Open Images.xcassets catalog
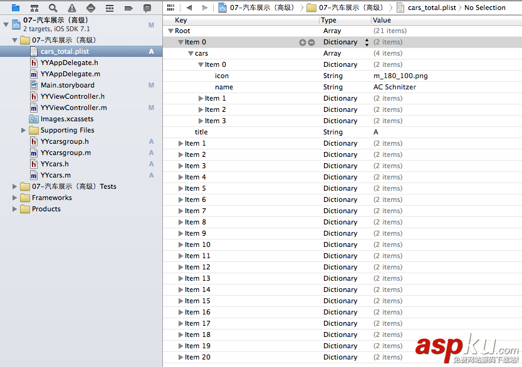The width and height of the screenshot is (522, 367). (x=66, y=119)
